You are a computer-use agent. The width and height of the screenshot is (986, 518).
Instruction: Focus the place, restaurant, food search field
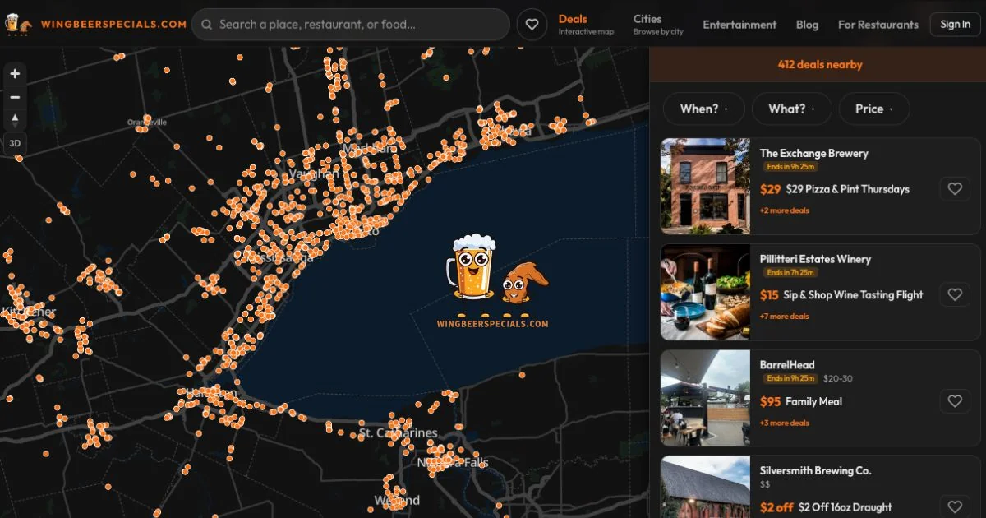click(351, 25)
